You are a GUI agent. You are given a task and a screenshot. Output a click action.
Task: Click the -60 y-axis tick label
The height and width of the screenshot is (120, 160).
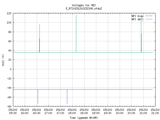click(9, 97)
